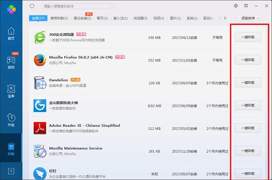Click the 2017/06/09 install date
The width and height of the screenshot is (272, 180).
pos(185,106)
